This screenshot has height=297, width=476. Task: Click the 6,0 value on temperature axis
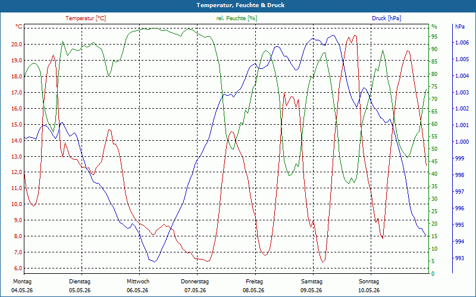tap(17, 268)
